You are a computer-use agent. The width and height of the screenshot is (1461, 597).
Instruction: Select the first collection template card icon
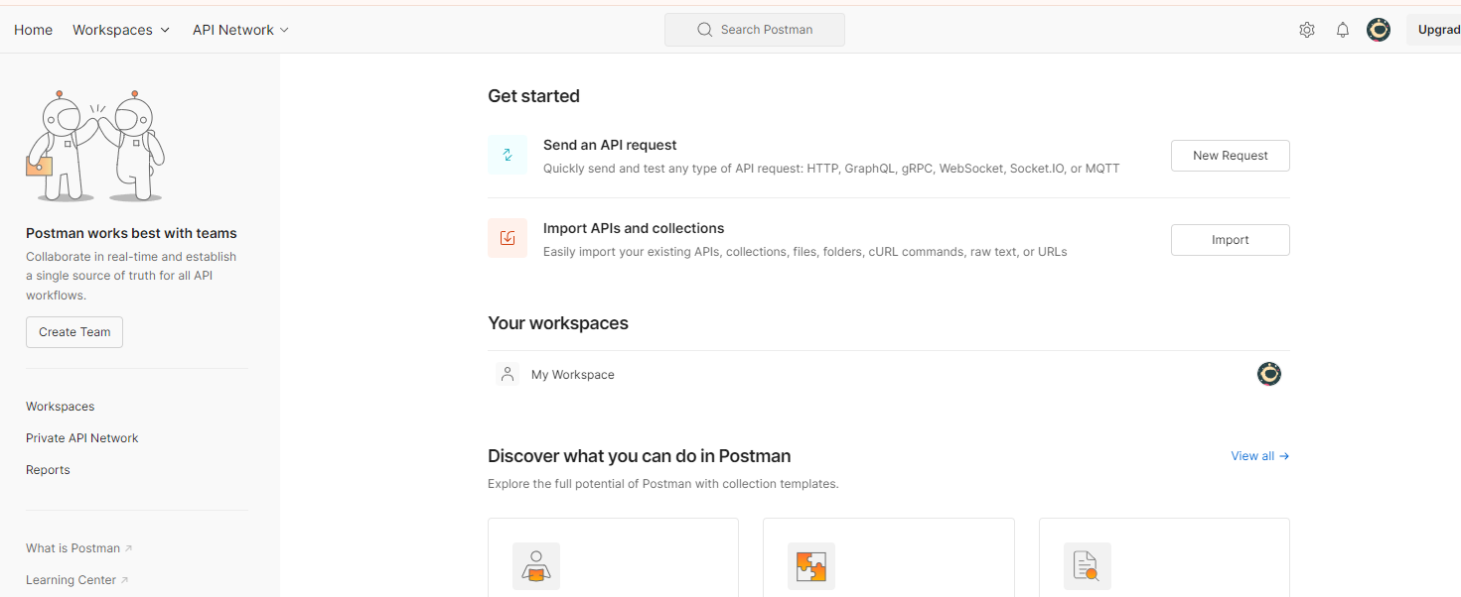(x=536, y=566)
